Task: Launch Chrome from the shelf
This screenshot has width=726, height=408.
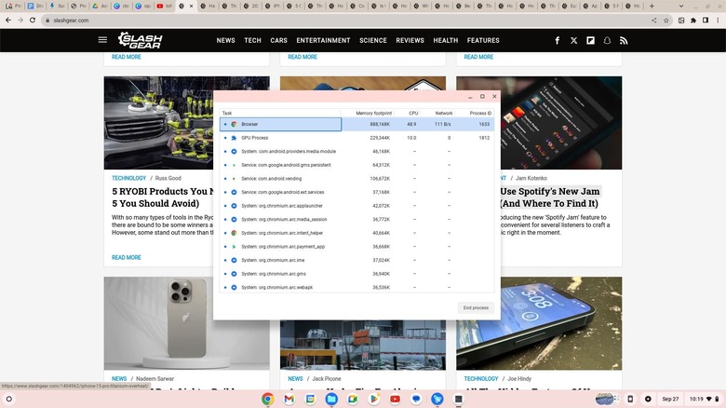Action: pyautogui.click(x=268, y=399)
